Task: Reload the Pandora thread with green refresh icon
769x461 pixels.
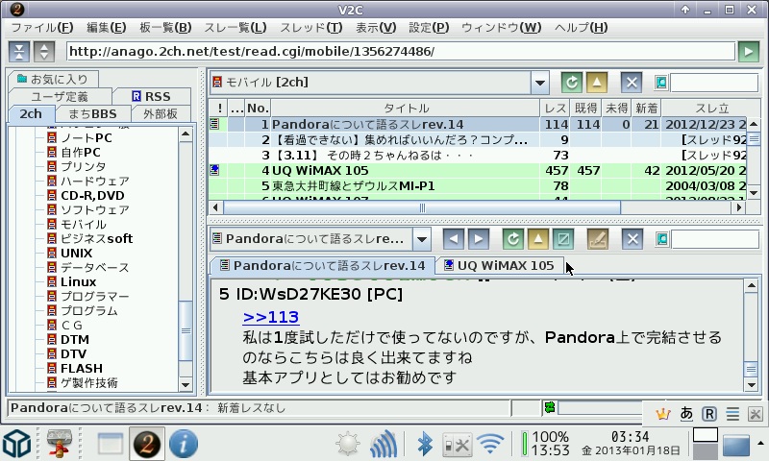Action: tap(514, 238)
